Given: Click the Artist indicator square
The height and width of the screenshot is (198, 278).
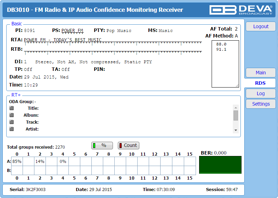Looking at the screenshot, I should 11,129.
